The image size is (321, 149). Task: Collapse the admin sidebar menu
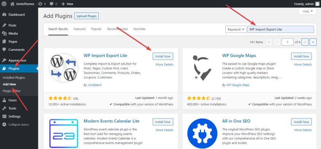[x=16, y=125]
